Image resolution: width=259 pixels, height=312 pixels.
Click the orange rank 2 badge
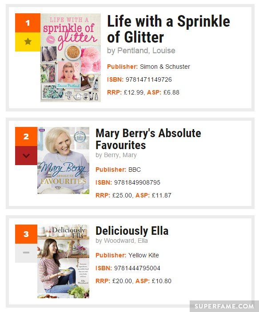click(x=26, y=137)
